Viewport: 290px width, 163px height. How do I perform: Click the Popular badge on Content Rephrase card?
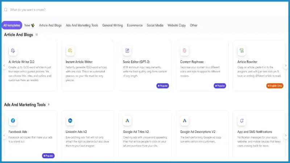coord(220,86)
